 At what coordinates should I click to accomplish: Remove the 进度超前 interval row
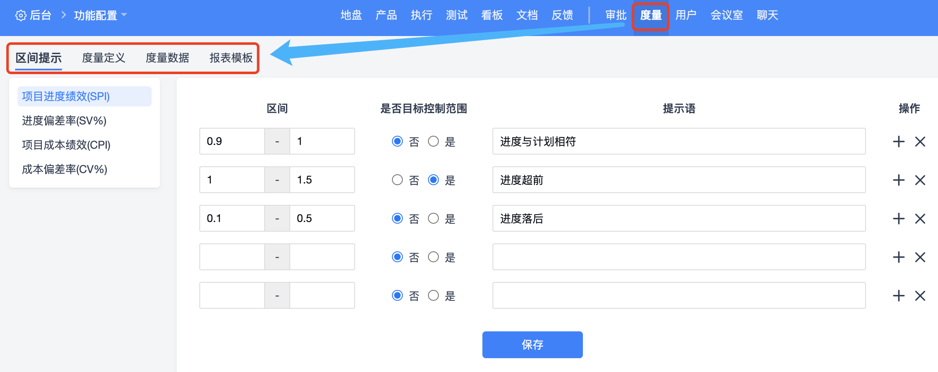[920, 180]
